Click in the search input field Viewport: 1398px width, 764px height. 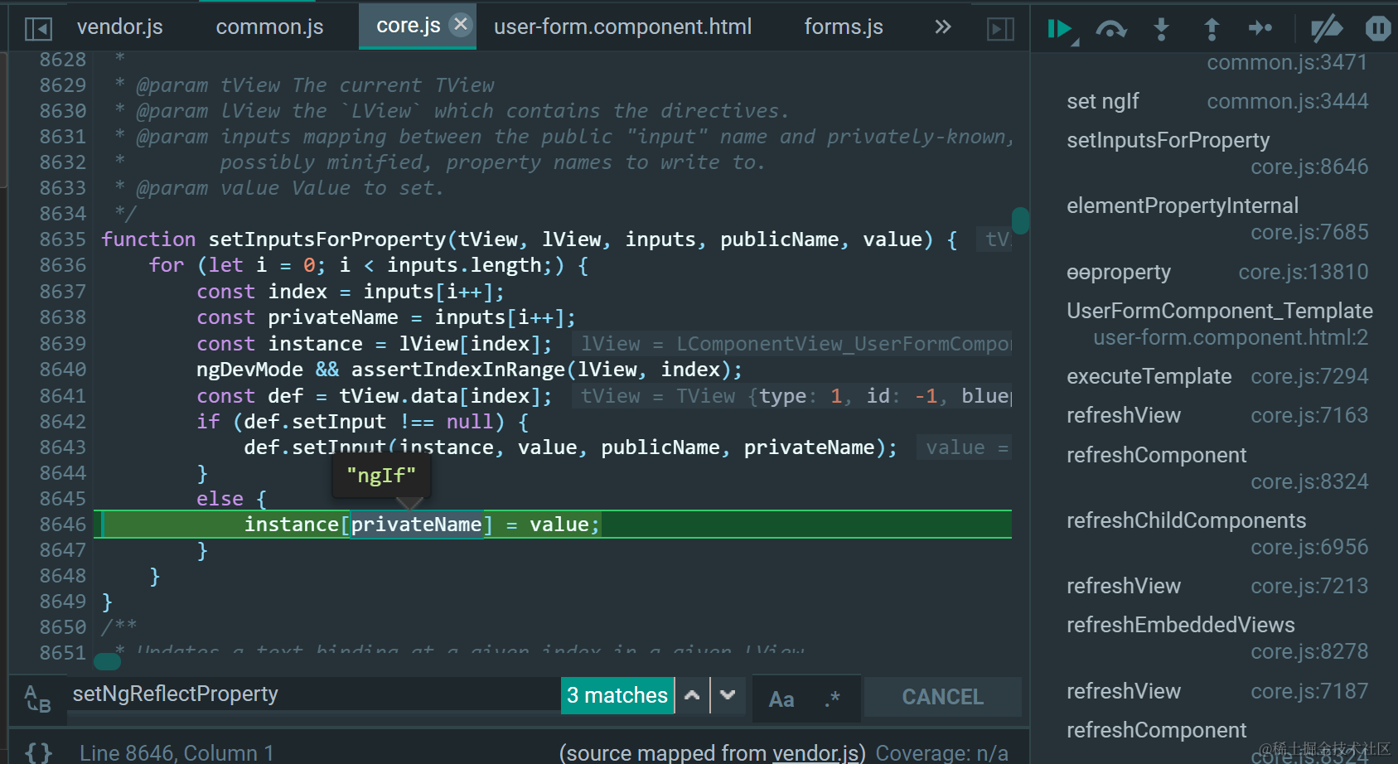(313, 694)
